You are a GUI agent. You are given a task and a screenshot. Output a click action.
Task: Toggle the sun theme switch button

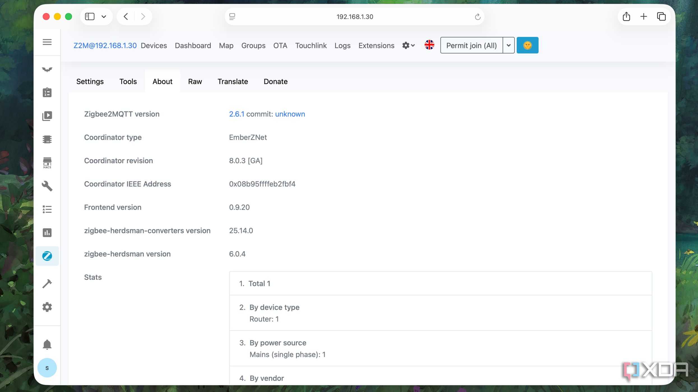coord(527,45)
